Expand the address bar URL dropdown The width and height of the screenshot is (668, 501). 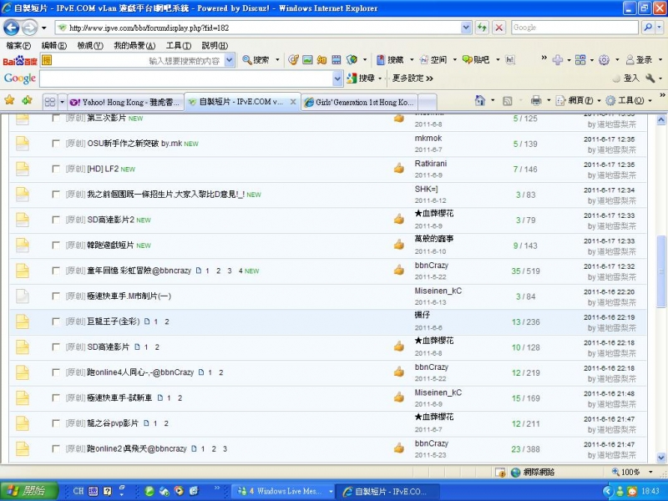tap(466, 28)
